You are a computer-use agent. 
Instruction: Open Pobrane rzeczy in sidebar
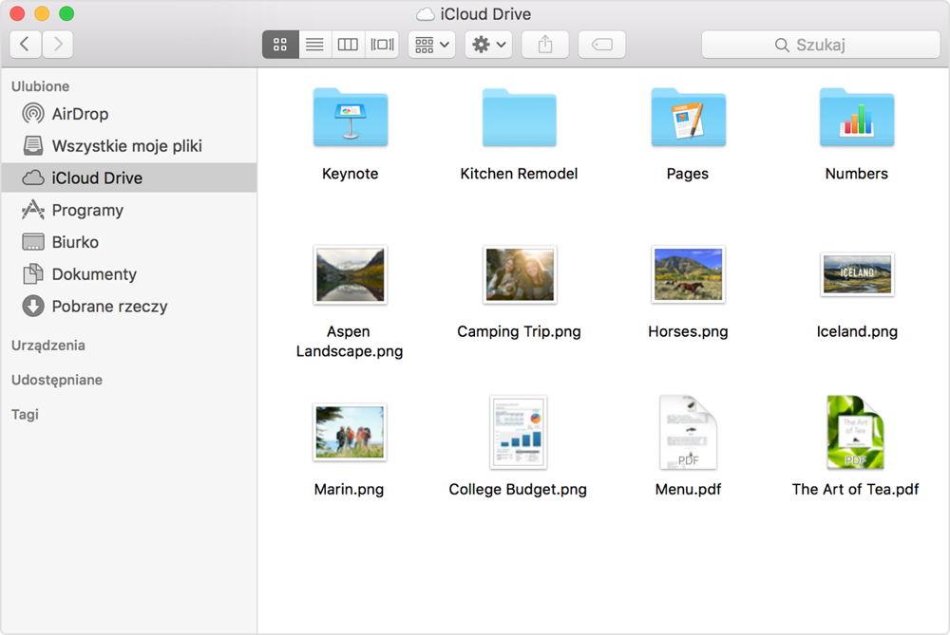[109, 307]
